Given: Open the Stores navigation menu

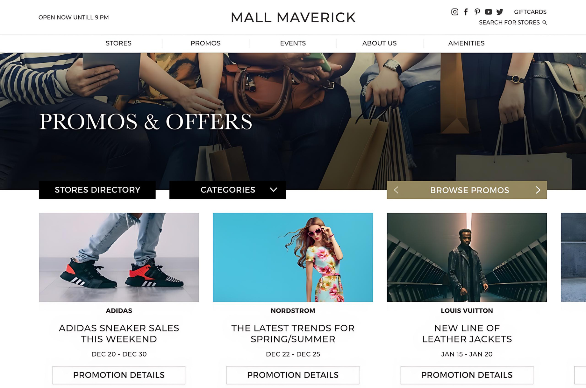Looking at the screenshot, I should click(118, 43).
